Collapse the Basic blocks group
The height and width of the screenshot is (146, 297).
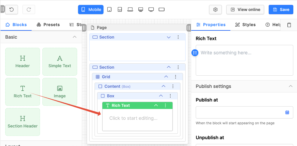click(x=75, y=37)
